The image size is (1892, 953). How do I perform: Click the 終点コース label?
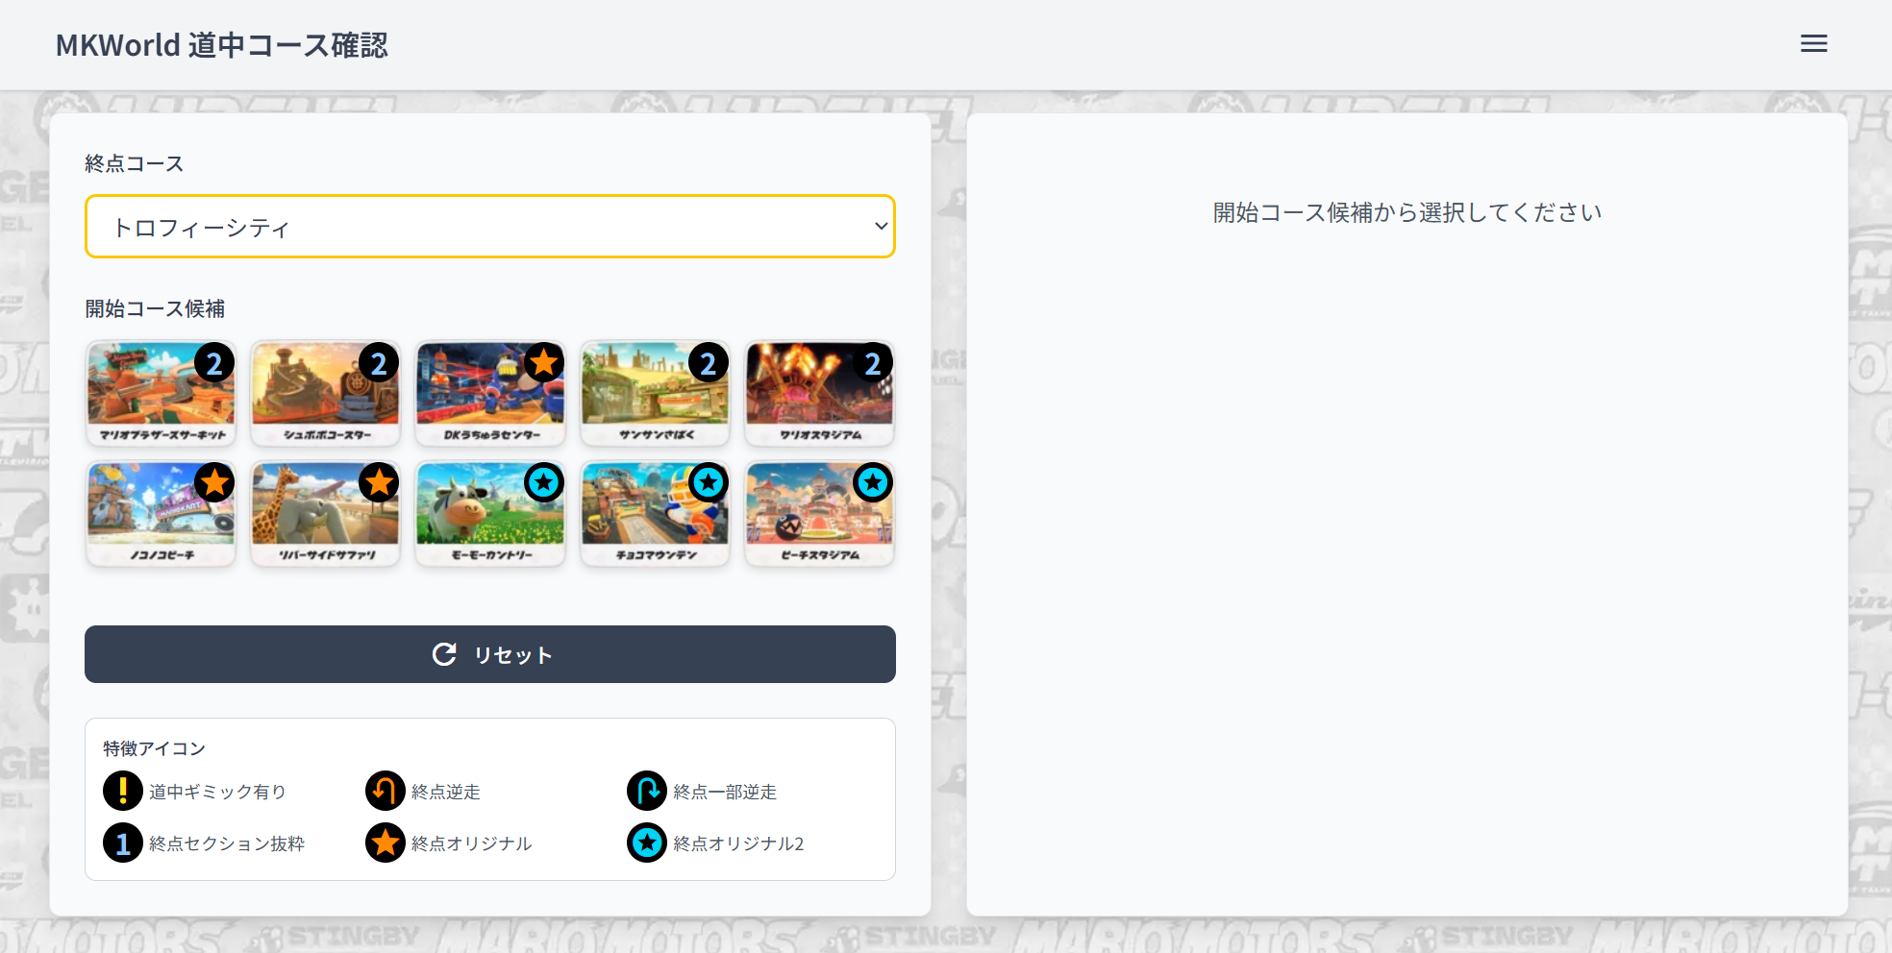tap(135, 163)
